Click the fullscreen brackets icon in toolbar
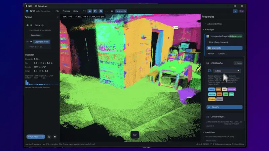 (84, 11)
